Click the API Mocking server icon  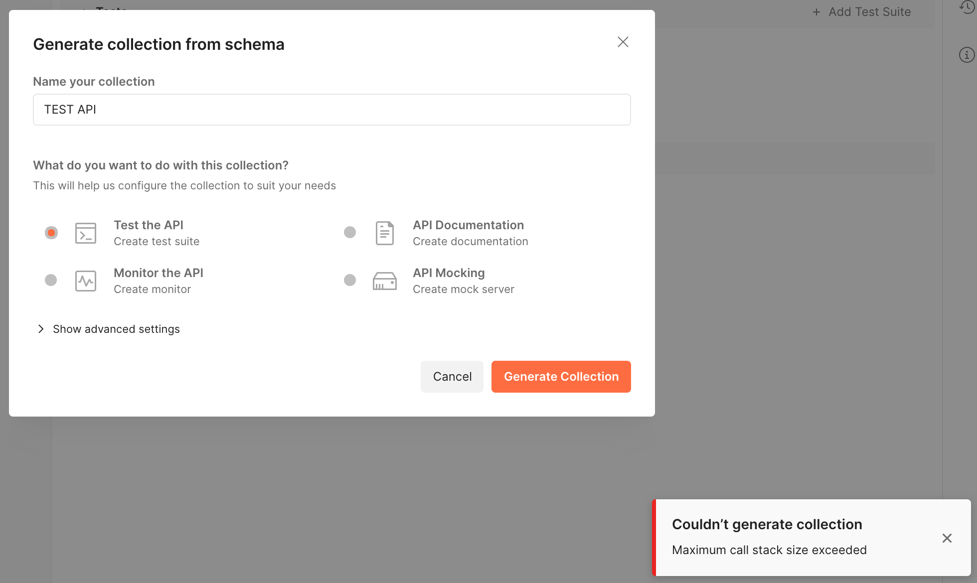(x=384, y=280)
